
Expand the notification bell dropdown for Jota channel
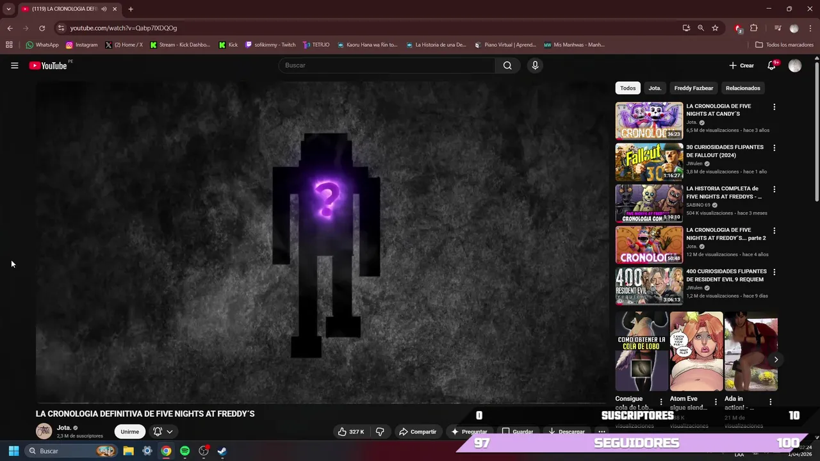click(x=170, y=432)
